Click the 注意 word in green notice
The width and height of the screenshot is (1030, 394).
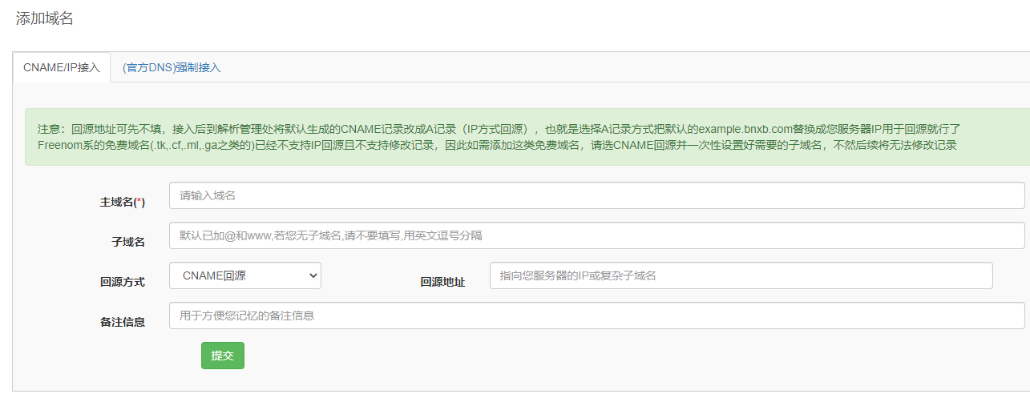49,129
